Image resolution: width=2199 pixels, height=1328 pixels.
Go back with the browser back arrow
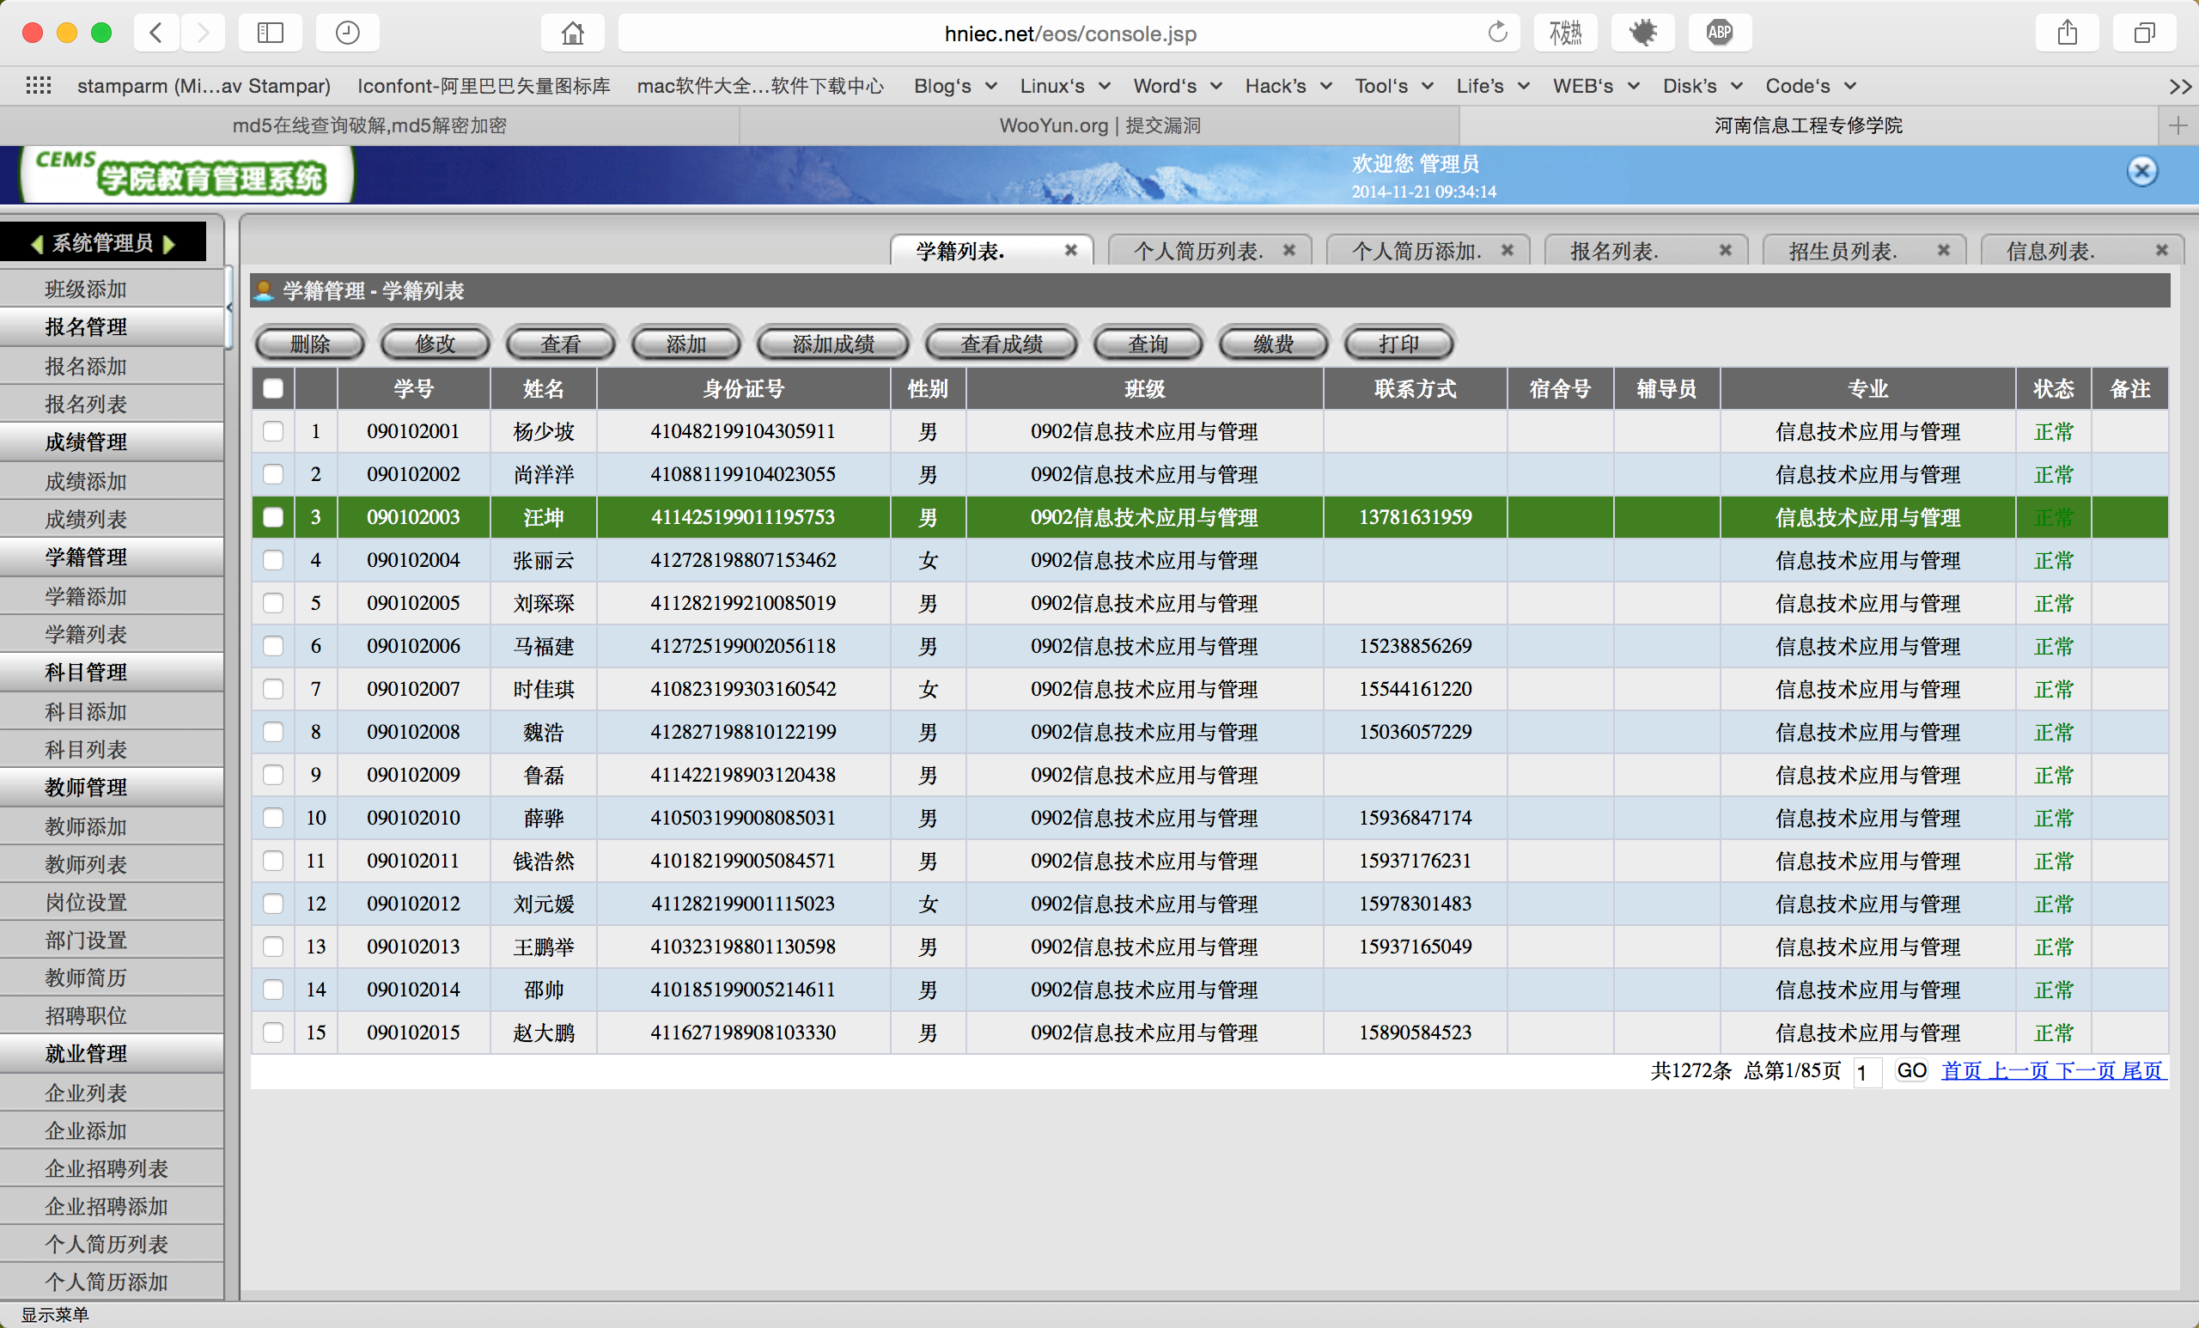click(x=156, y=33)
